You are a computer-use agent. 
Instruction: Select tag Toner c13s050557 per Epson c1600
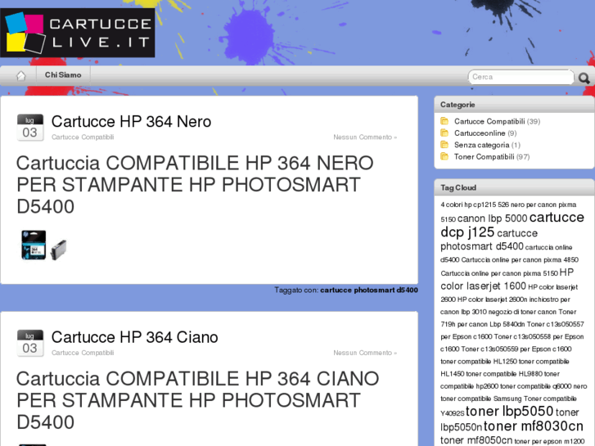pyautogui.click(x=512, y=331)
